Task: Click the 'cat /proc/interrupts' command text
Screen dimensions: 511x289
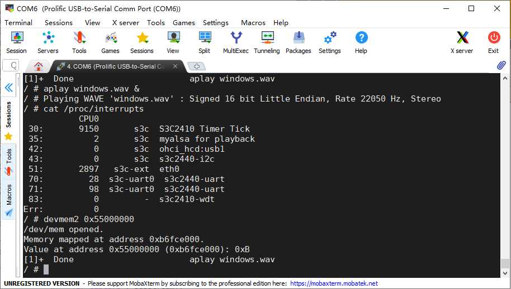Action: [93, 109]
